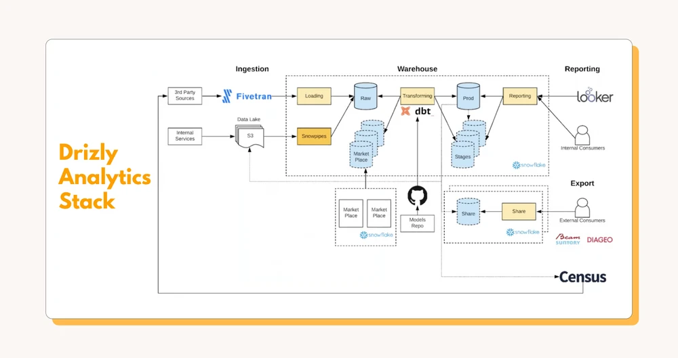Click the Stages database stack
Image resolution: width=678 pixels, height=358 pixels.
point(468,144)
